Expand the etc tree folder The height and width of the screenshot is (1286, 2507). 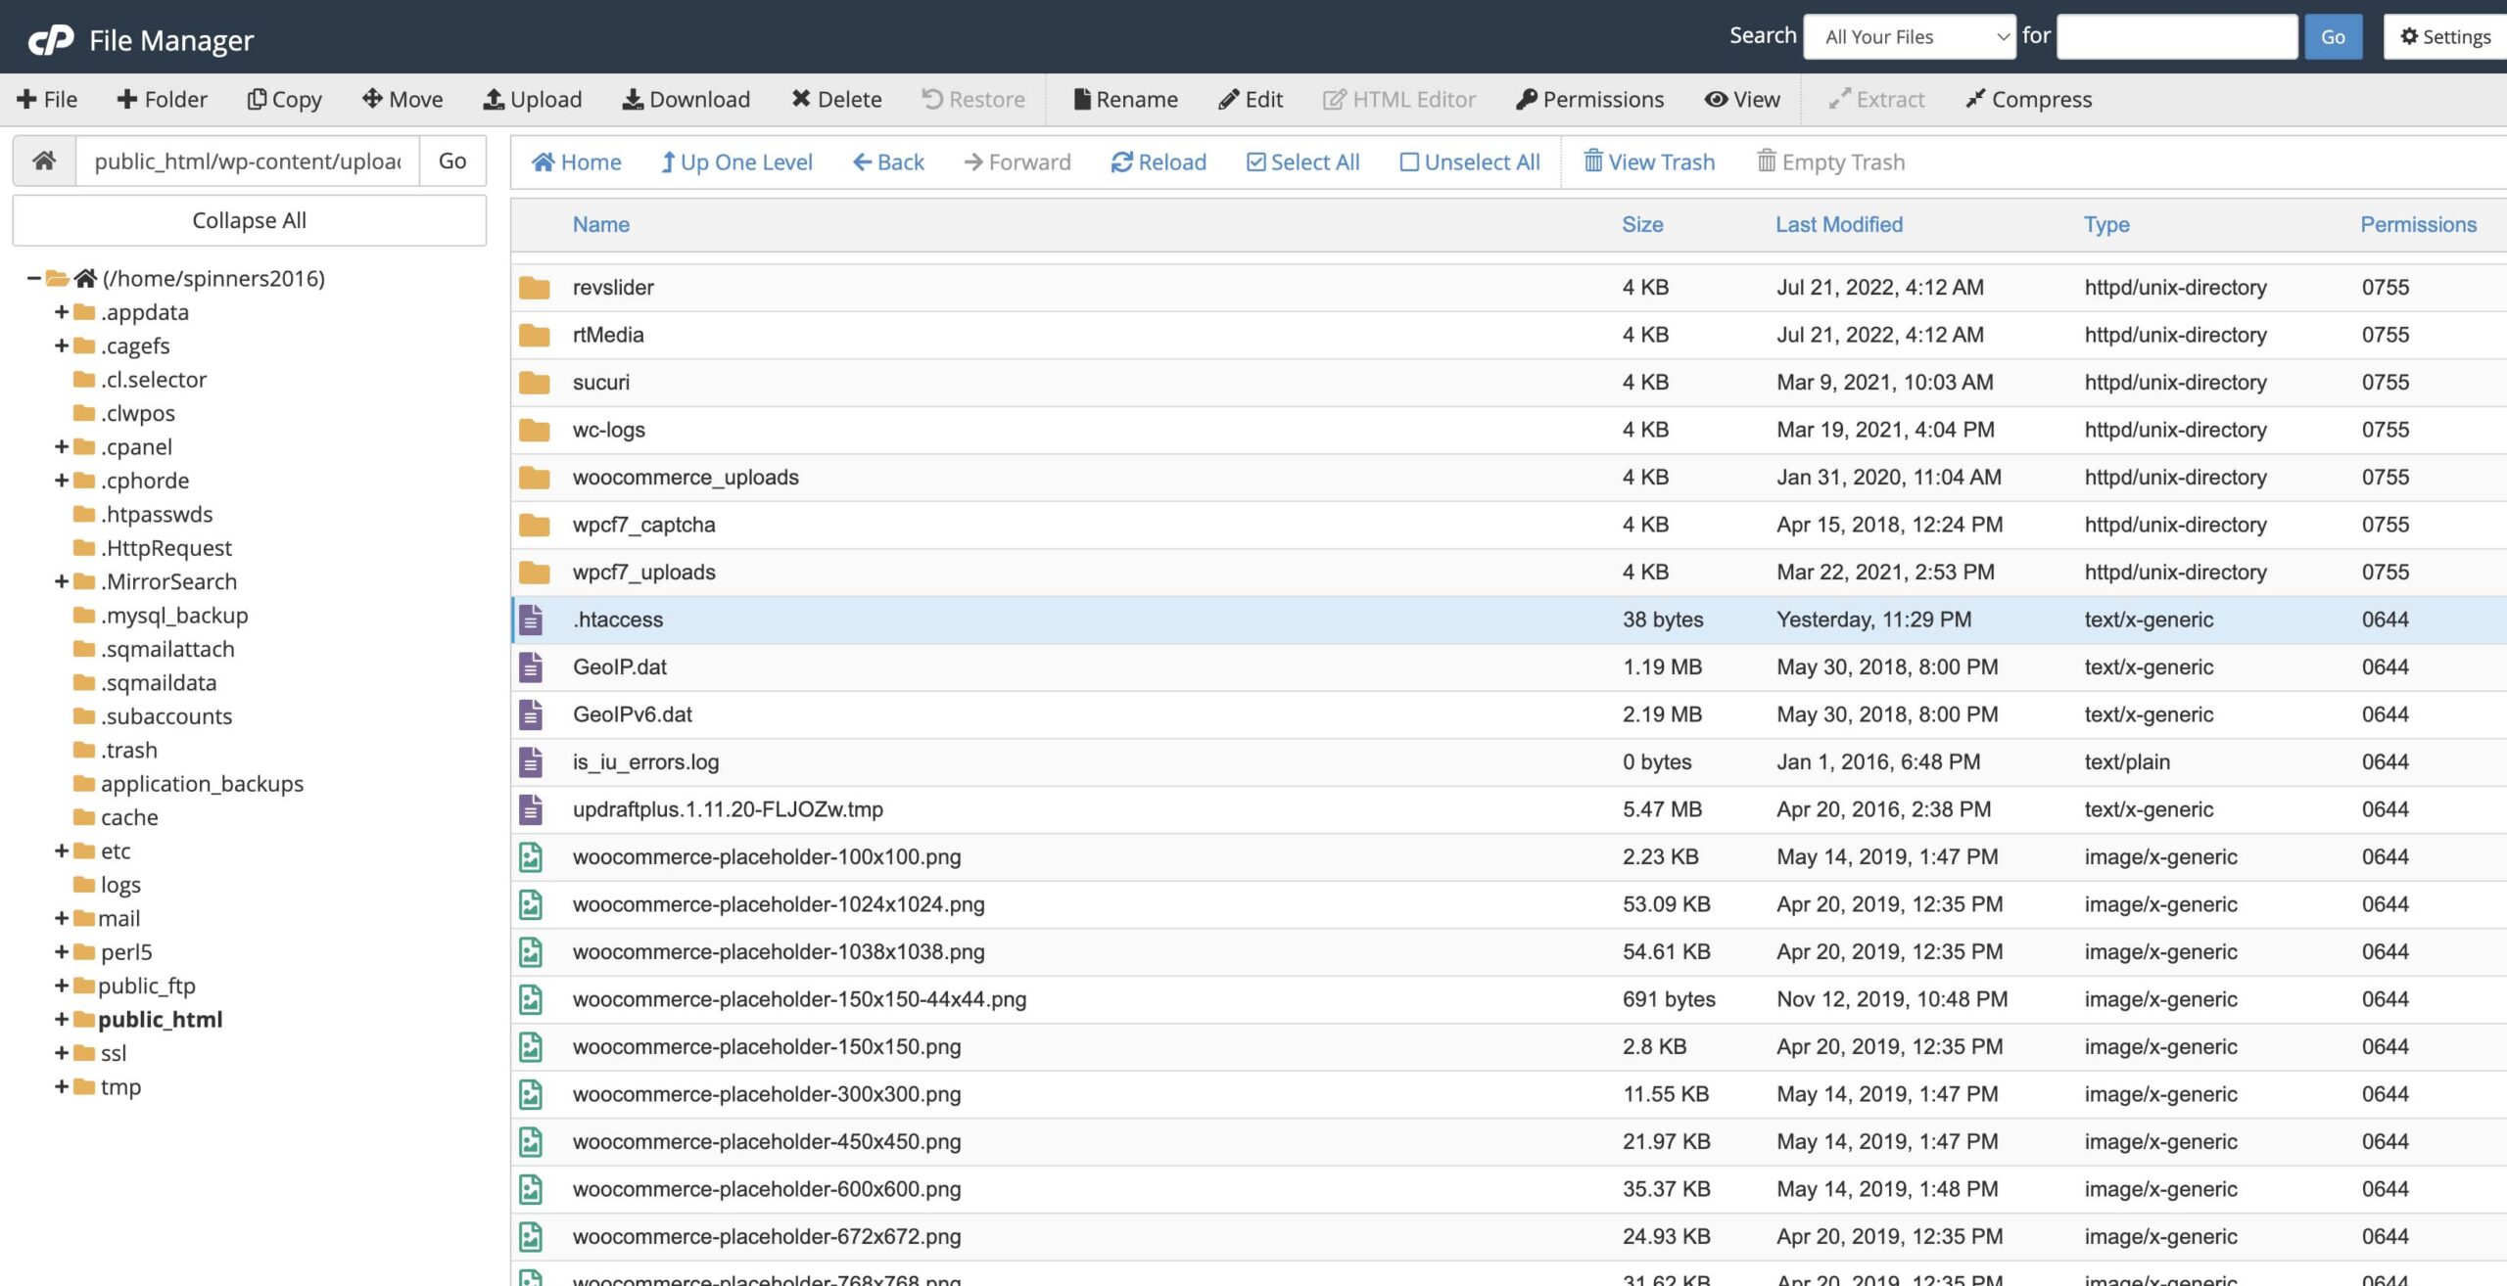[x=62, y=850]
